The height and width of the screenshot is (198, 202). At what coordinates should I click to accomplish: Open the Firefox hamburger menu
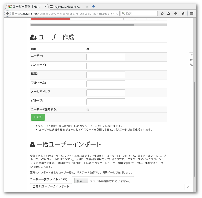click(x=192, y=14)
